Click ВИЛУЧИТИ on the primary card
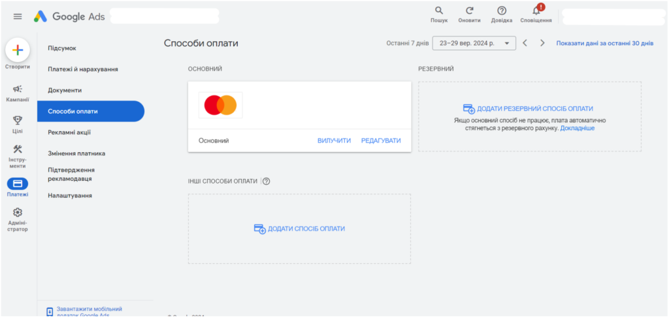 334,140
